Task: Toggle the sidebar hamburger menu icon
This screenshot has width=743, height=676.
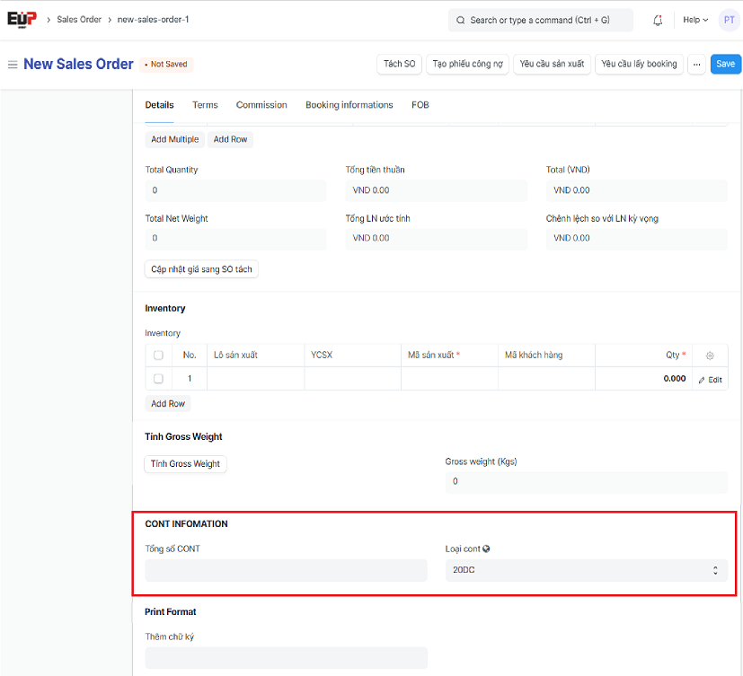Action: click(13, 65)
